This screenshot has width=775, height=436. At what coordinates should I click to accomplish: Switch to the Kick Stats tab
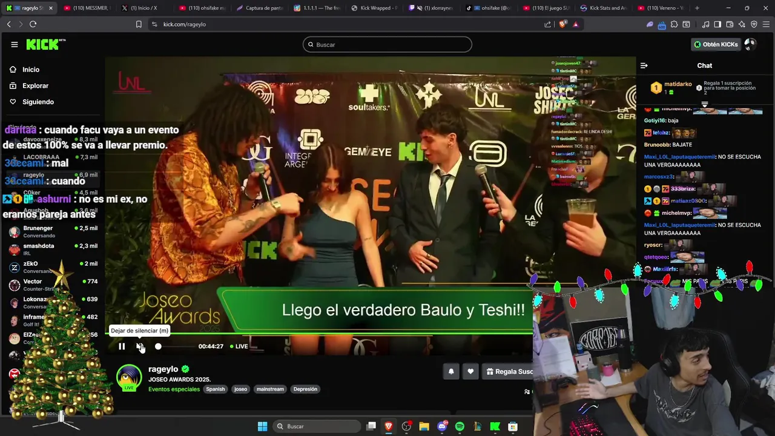604,8
